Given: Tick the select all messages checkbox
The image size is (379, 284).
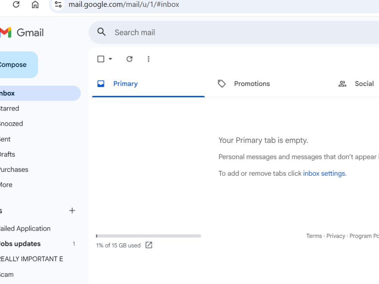Looking at the screenshot, I should click(x=101, y=59).
